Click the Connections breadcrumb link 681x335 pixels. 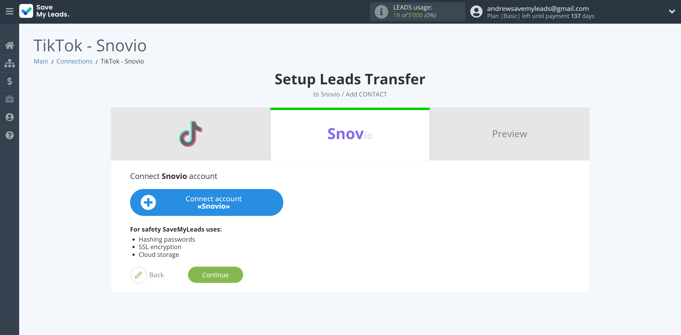click(x=74, y=61)
